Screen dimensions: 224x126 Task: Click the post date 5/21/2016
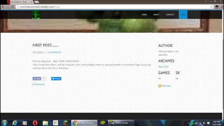(38, 52)
